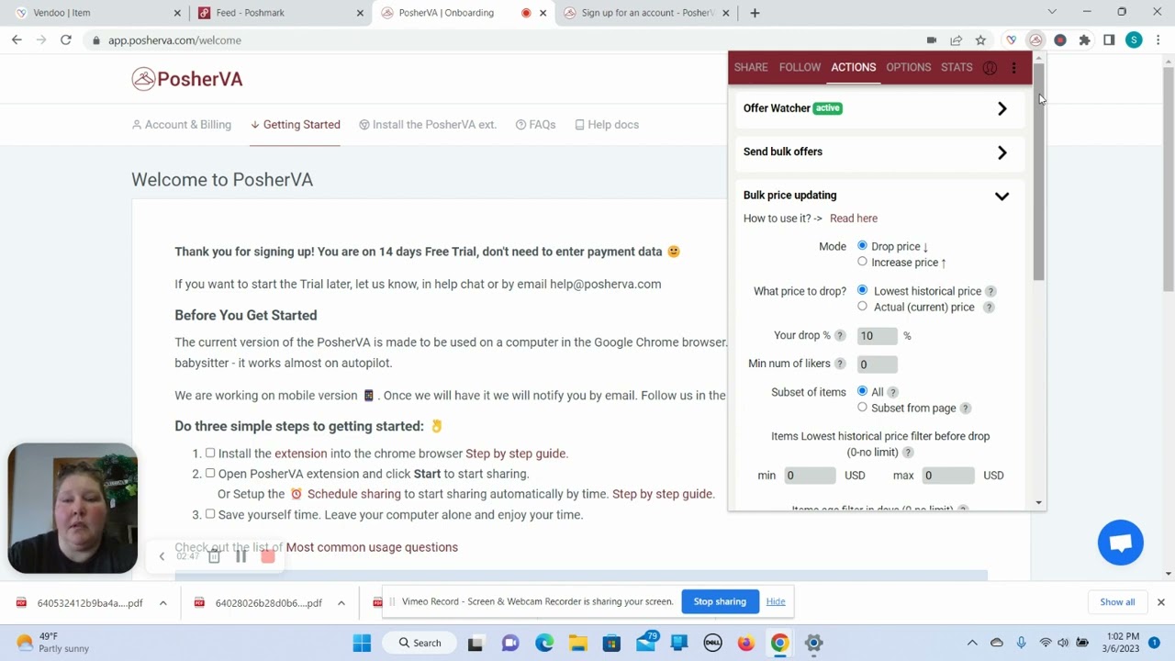Open the Chrome profile avatar S
This screenshot has width=1175, height=661.
tap(1134, 40)
